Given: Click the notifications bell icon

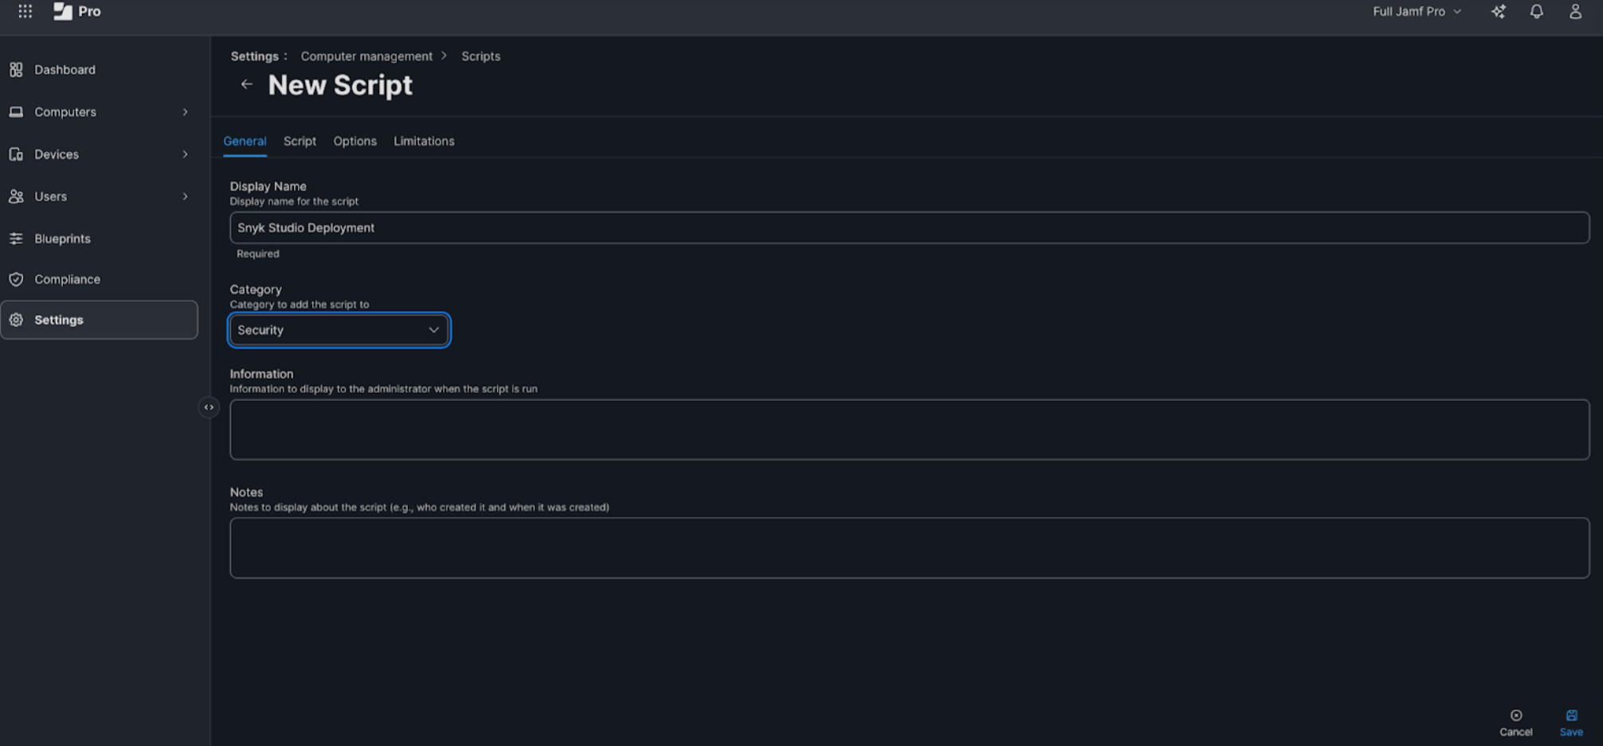Looking at the screenshot, I should (x=1536, y=11).
